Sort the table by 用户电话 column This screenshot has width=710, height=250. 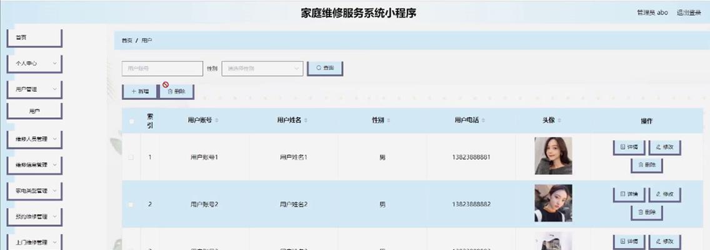pos(484,121)
